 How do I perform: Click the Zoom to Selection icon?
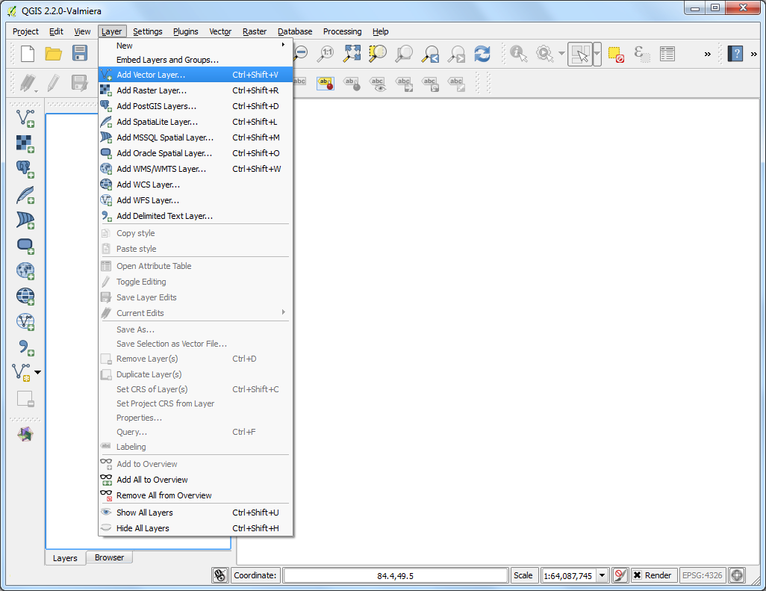click(378, 53)
